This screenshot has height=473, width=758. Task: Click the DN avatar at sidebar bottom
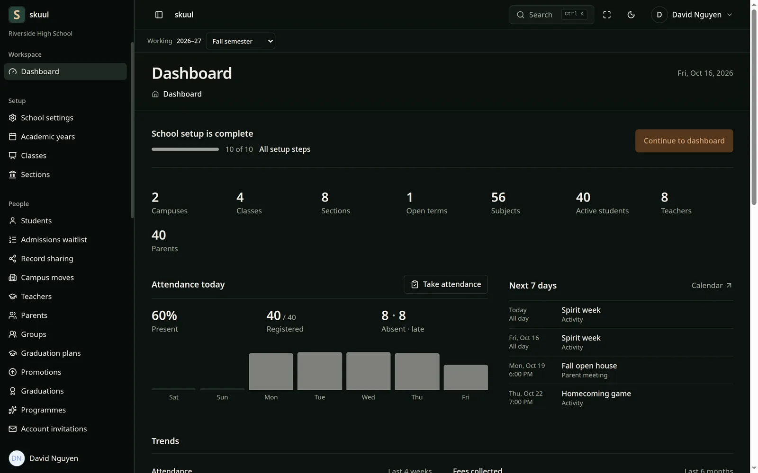pos(17,458)
